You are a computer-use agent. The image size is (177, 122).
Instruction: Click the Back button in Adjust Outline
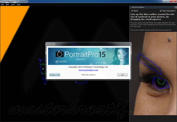click(135, 11)
